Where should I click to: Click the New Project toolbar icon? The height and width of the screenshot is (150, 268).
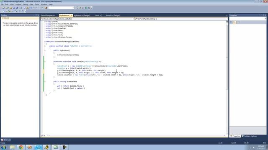(3, 7)
